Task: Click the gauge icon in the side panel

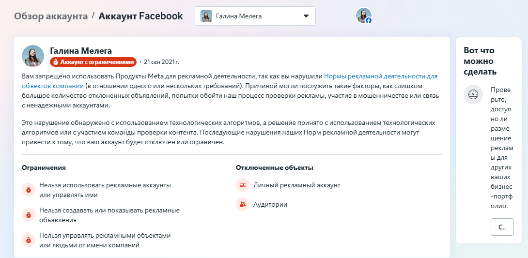Action: [473, 94]
